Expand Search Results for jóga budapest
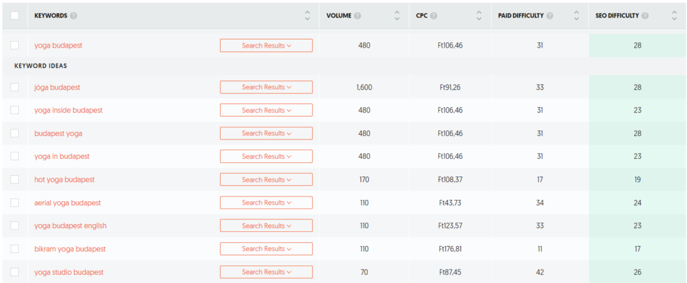Viewport: 687px width, 283px height. [x=266, y=87]
